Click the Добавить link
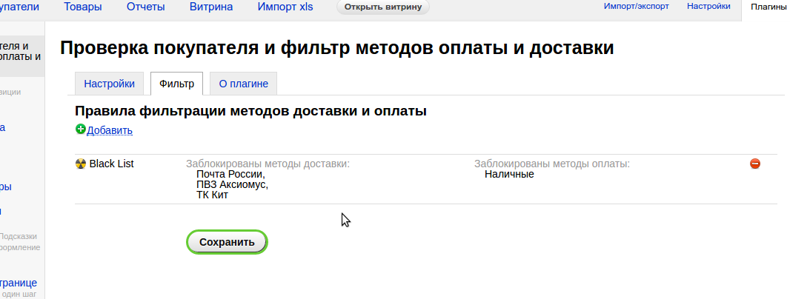 [110, 131]
